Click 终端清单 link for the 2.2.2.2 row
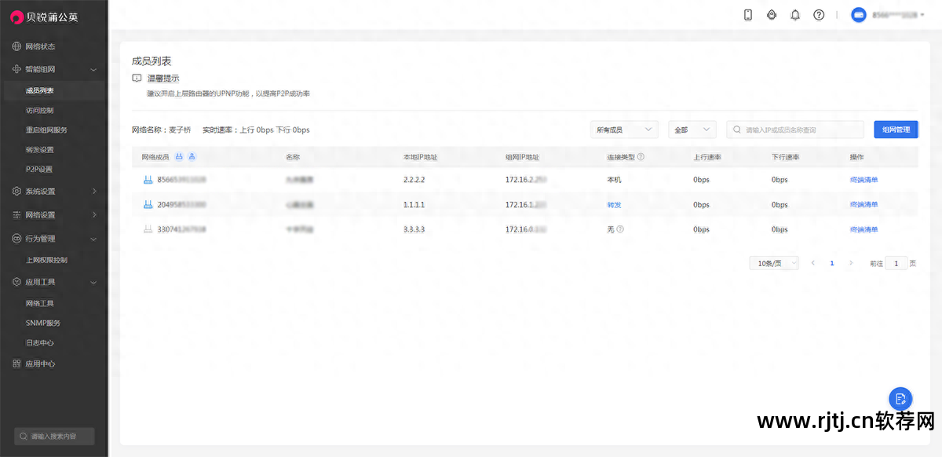Screen dimensions: 942x457 tap(863, 180)
